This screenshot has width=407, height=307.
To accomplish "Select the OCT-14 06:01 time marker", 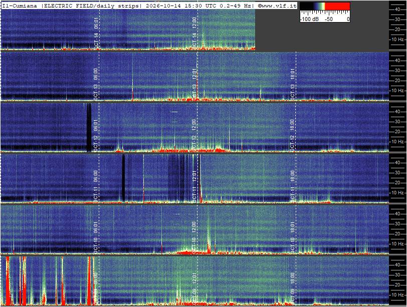I will pos(96,33).
